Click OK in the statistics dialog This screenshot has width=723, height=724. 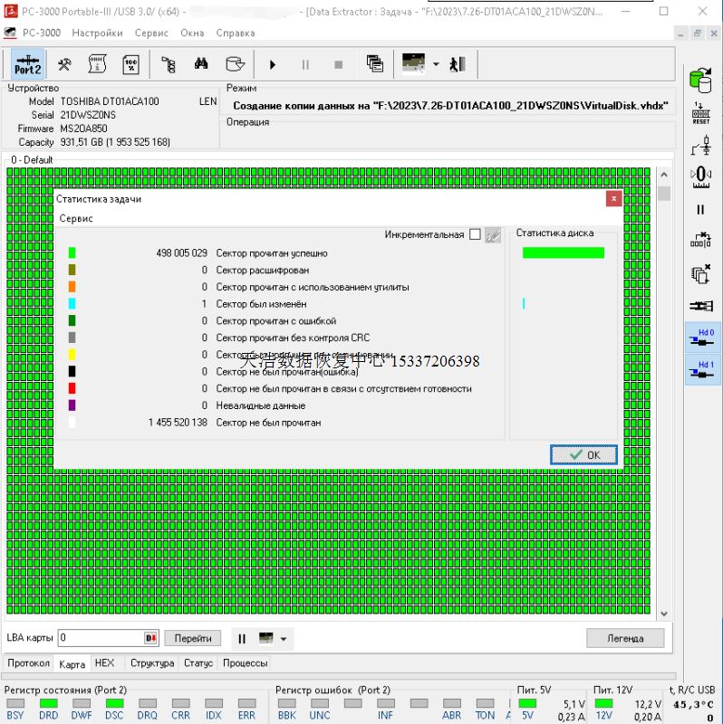pyautogui.click(x=583, y=454)
